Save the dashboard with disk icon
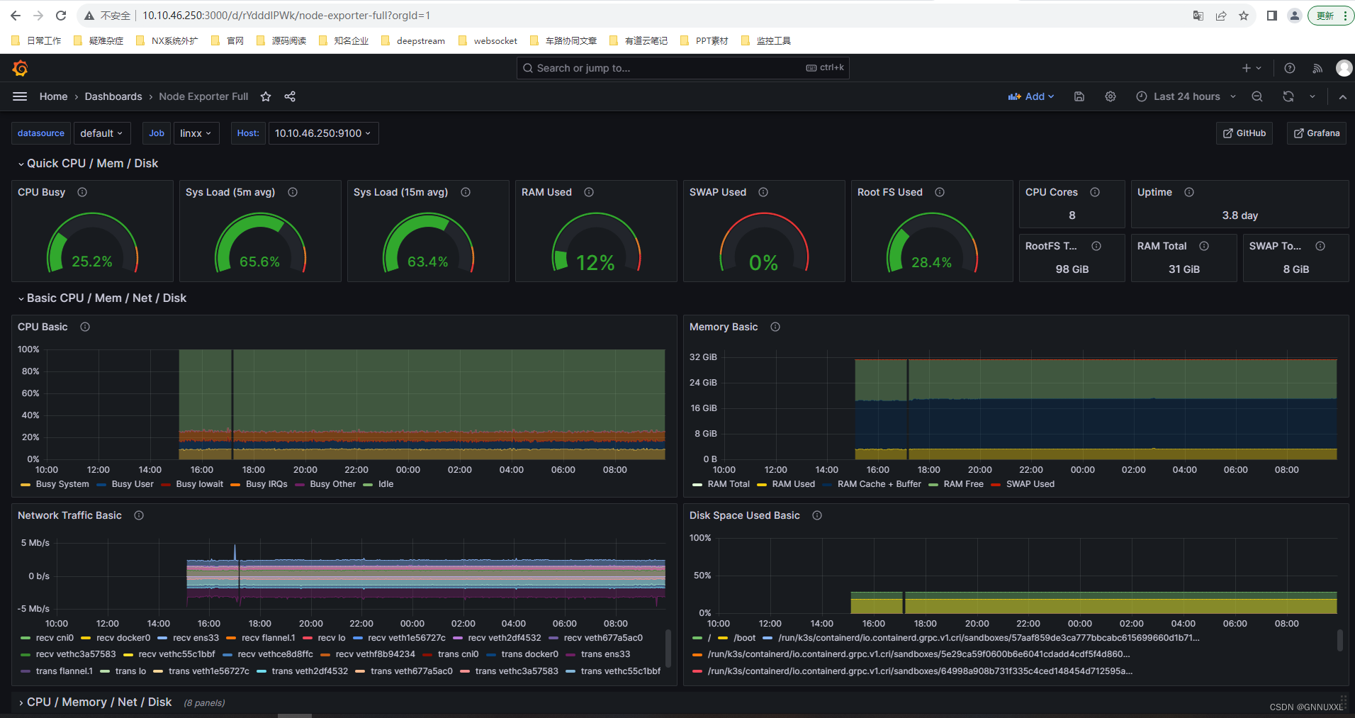The width and height of the screenshot is (1355, 718). click(x=1079, y=96)
